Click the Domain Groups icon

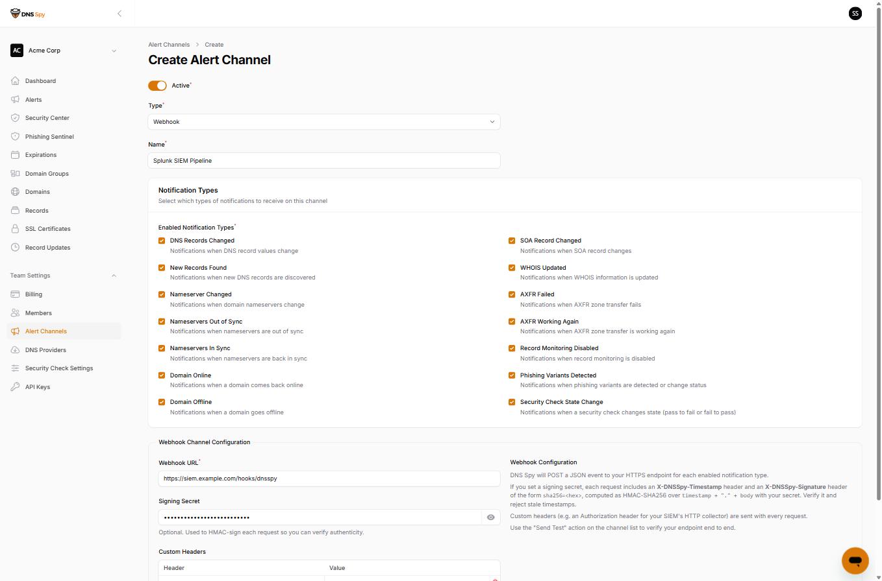coord(16,174)
